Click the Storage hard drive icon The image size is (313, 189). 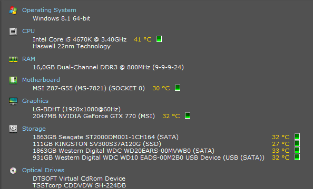point(13,129)
